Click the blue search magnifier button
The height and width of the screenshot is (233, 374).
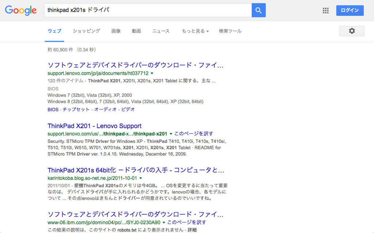click(x=259, y=10)
